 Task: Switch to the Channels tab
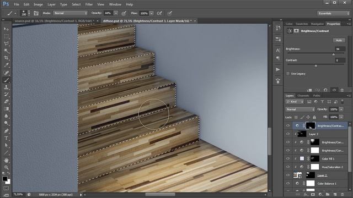(303, 96)
